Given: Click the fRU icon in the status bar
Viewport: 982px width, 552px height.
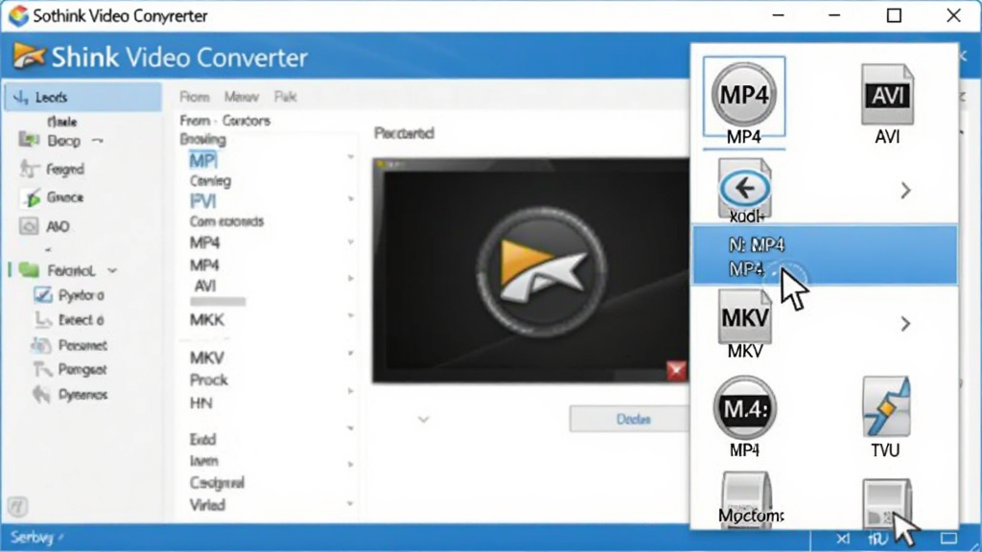Looking at the screenshot, I should (x=878, y=539).
